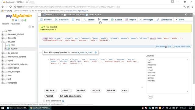Click the INSERT query template button
This screenshot has width=195, height=110.
pyautogui.click(x=81, y=90)
